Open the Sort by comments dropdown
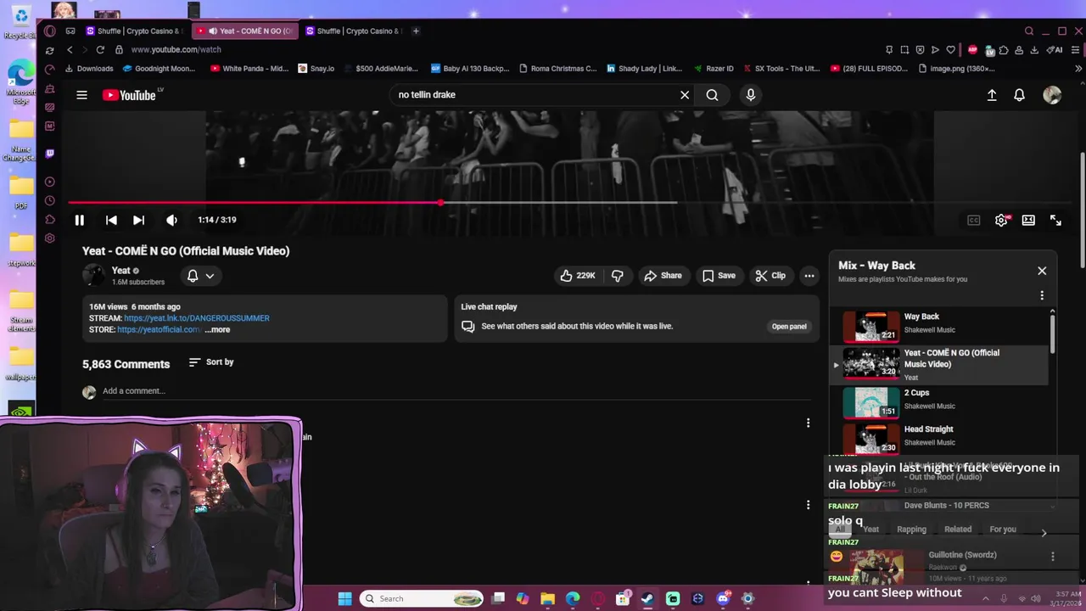Image resolution: width=1086 pixels, height=611 pixels. pos(211,362)
